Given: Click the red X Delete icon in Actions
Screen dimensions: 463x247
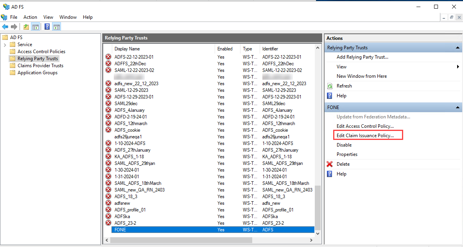Looking at the screenshot, I should pos(330,164).
